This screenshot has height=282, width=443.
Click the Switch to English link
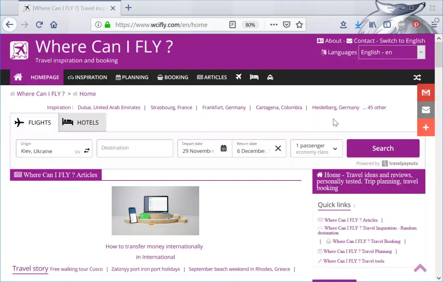[402, 41]
